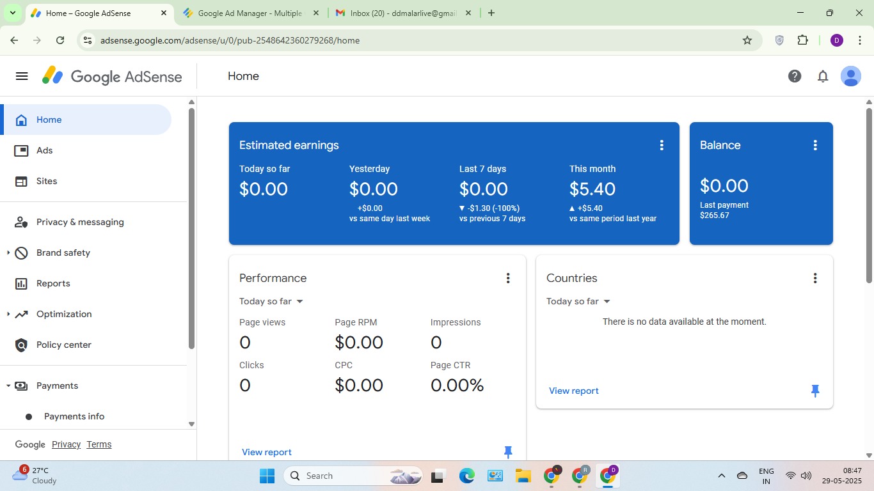874x491 pixels.
Task: Expand the Optimization sidebar section
Action: coord(8,314)
